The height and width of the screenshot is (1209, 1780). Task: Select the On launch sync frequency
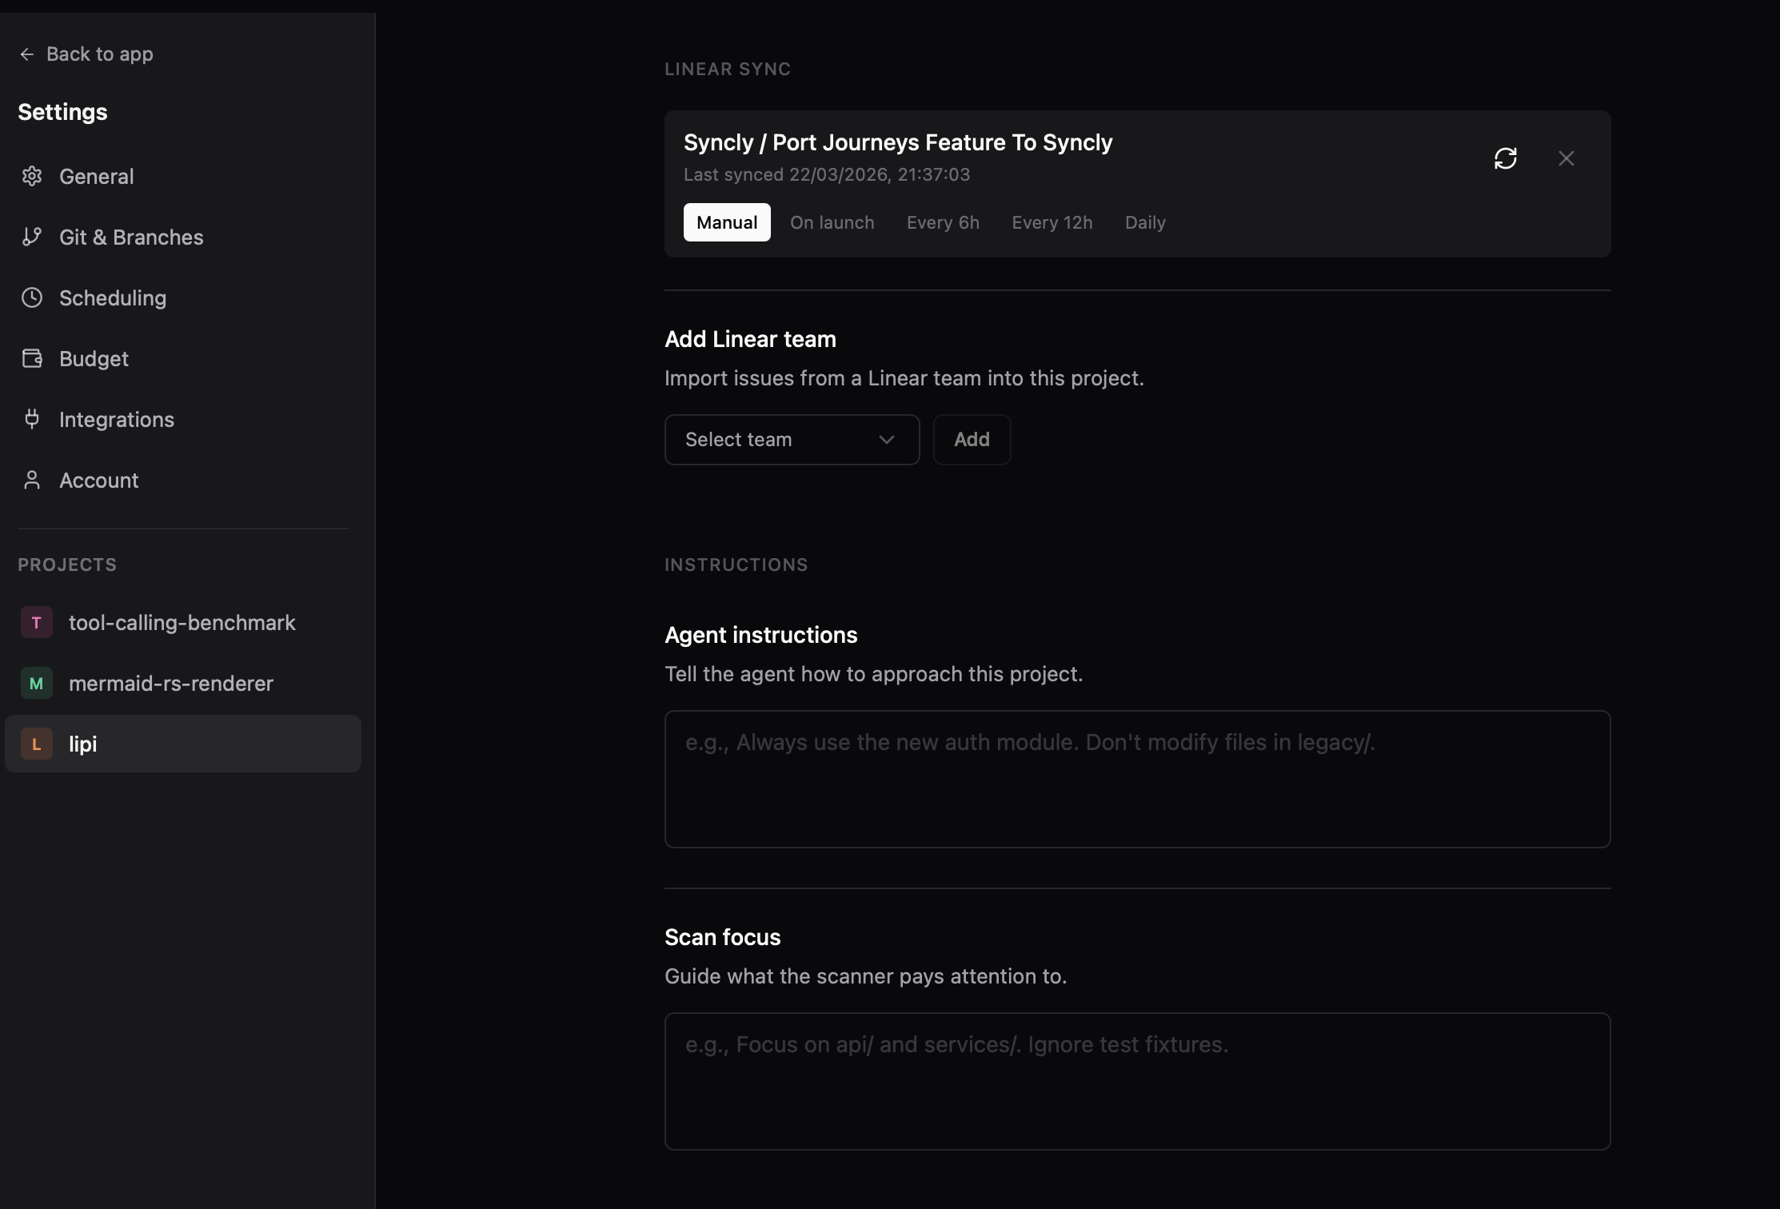click(x=832, y=222)
